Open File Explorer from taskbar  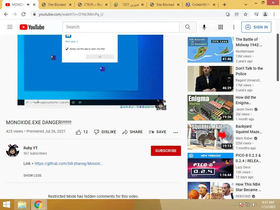pos(22,205)
